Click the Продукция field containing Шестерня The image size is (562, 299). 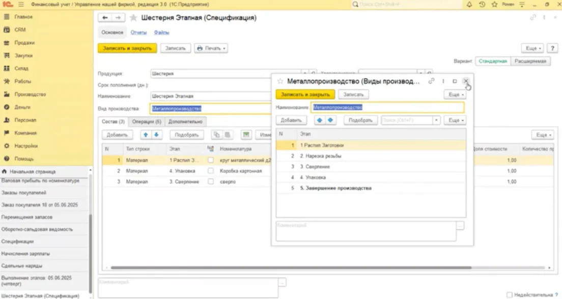pos(226,73)
